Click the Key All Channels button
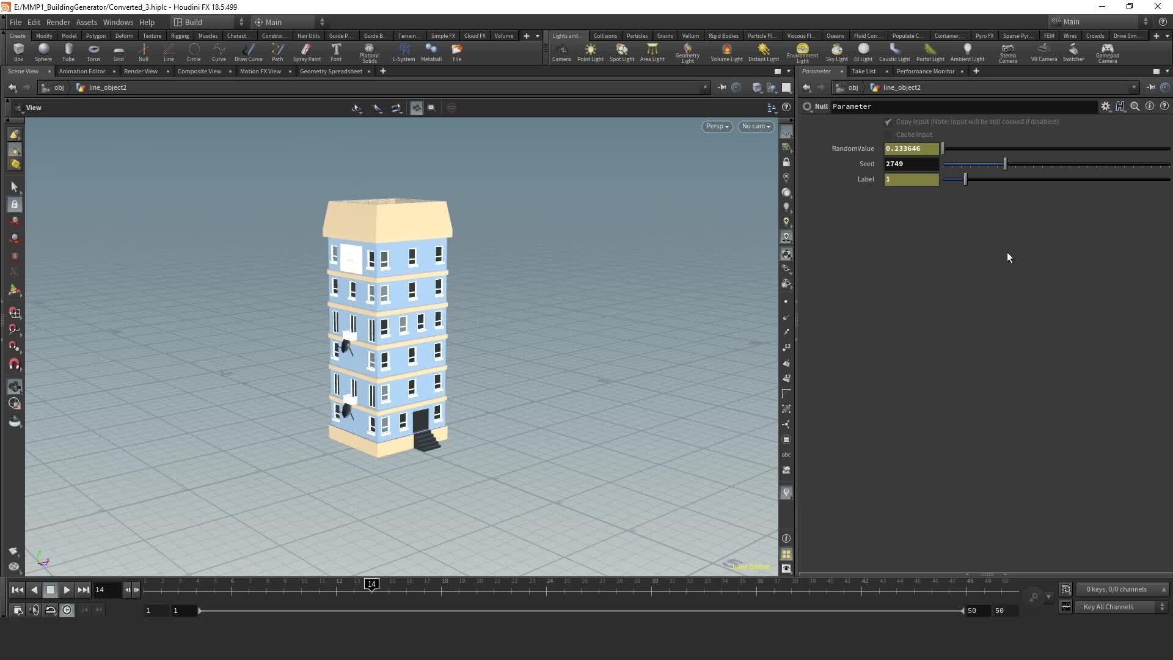 pyautogui.click(x=1113, y=606)
